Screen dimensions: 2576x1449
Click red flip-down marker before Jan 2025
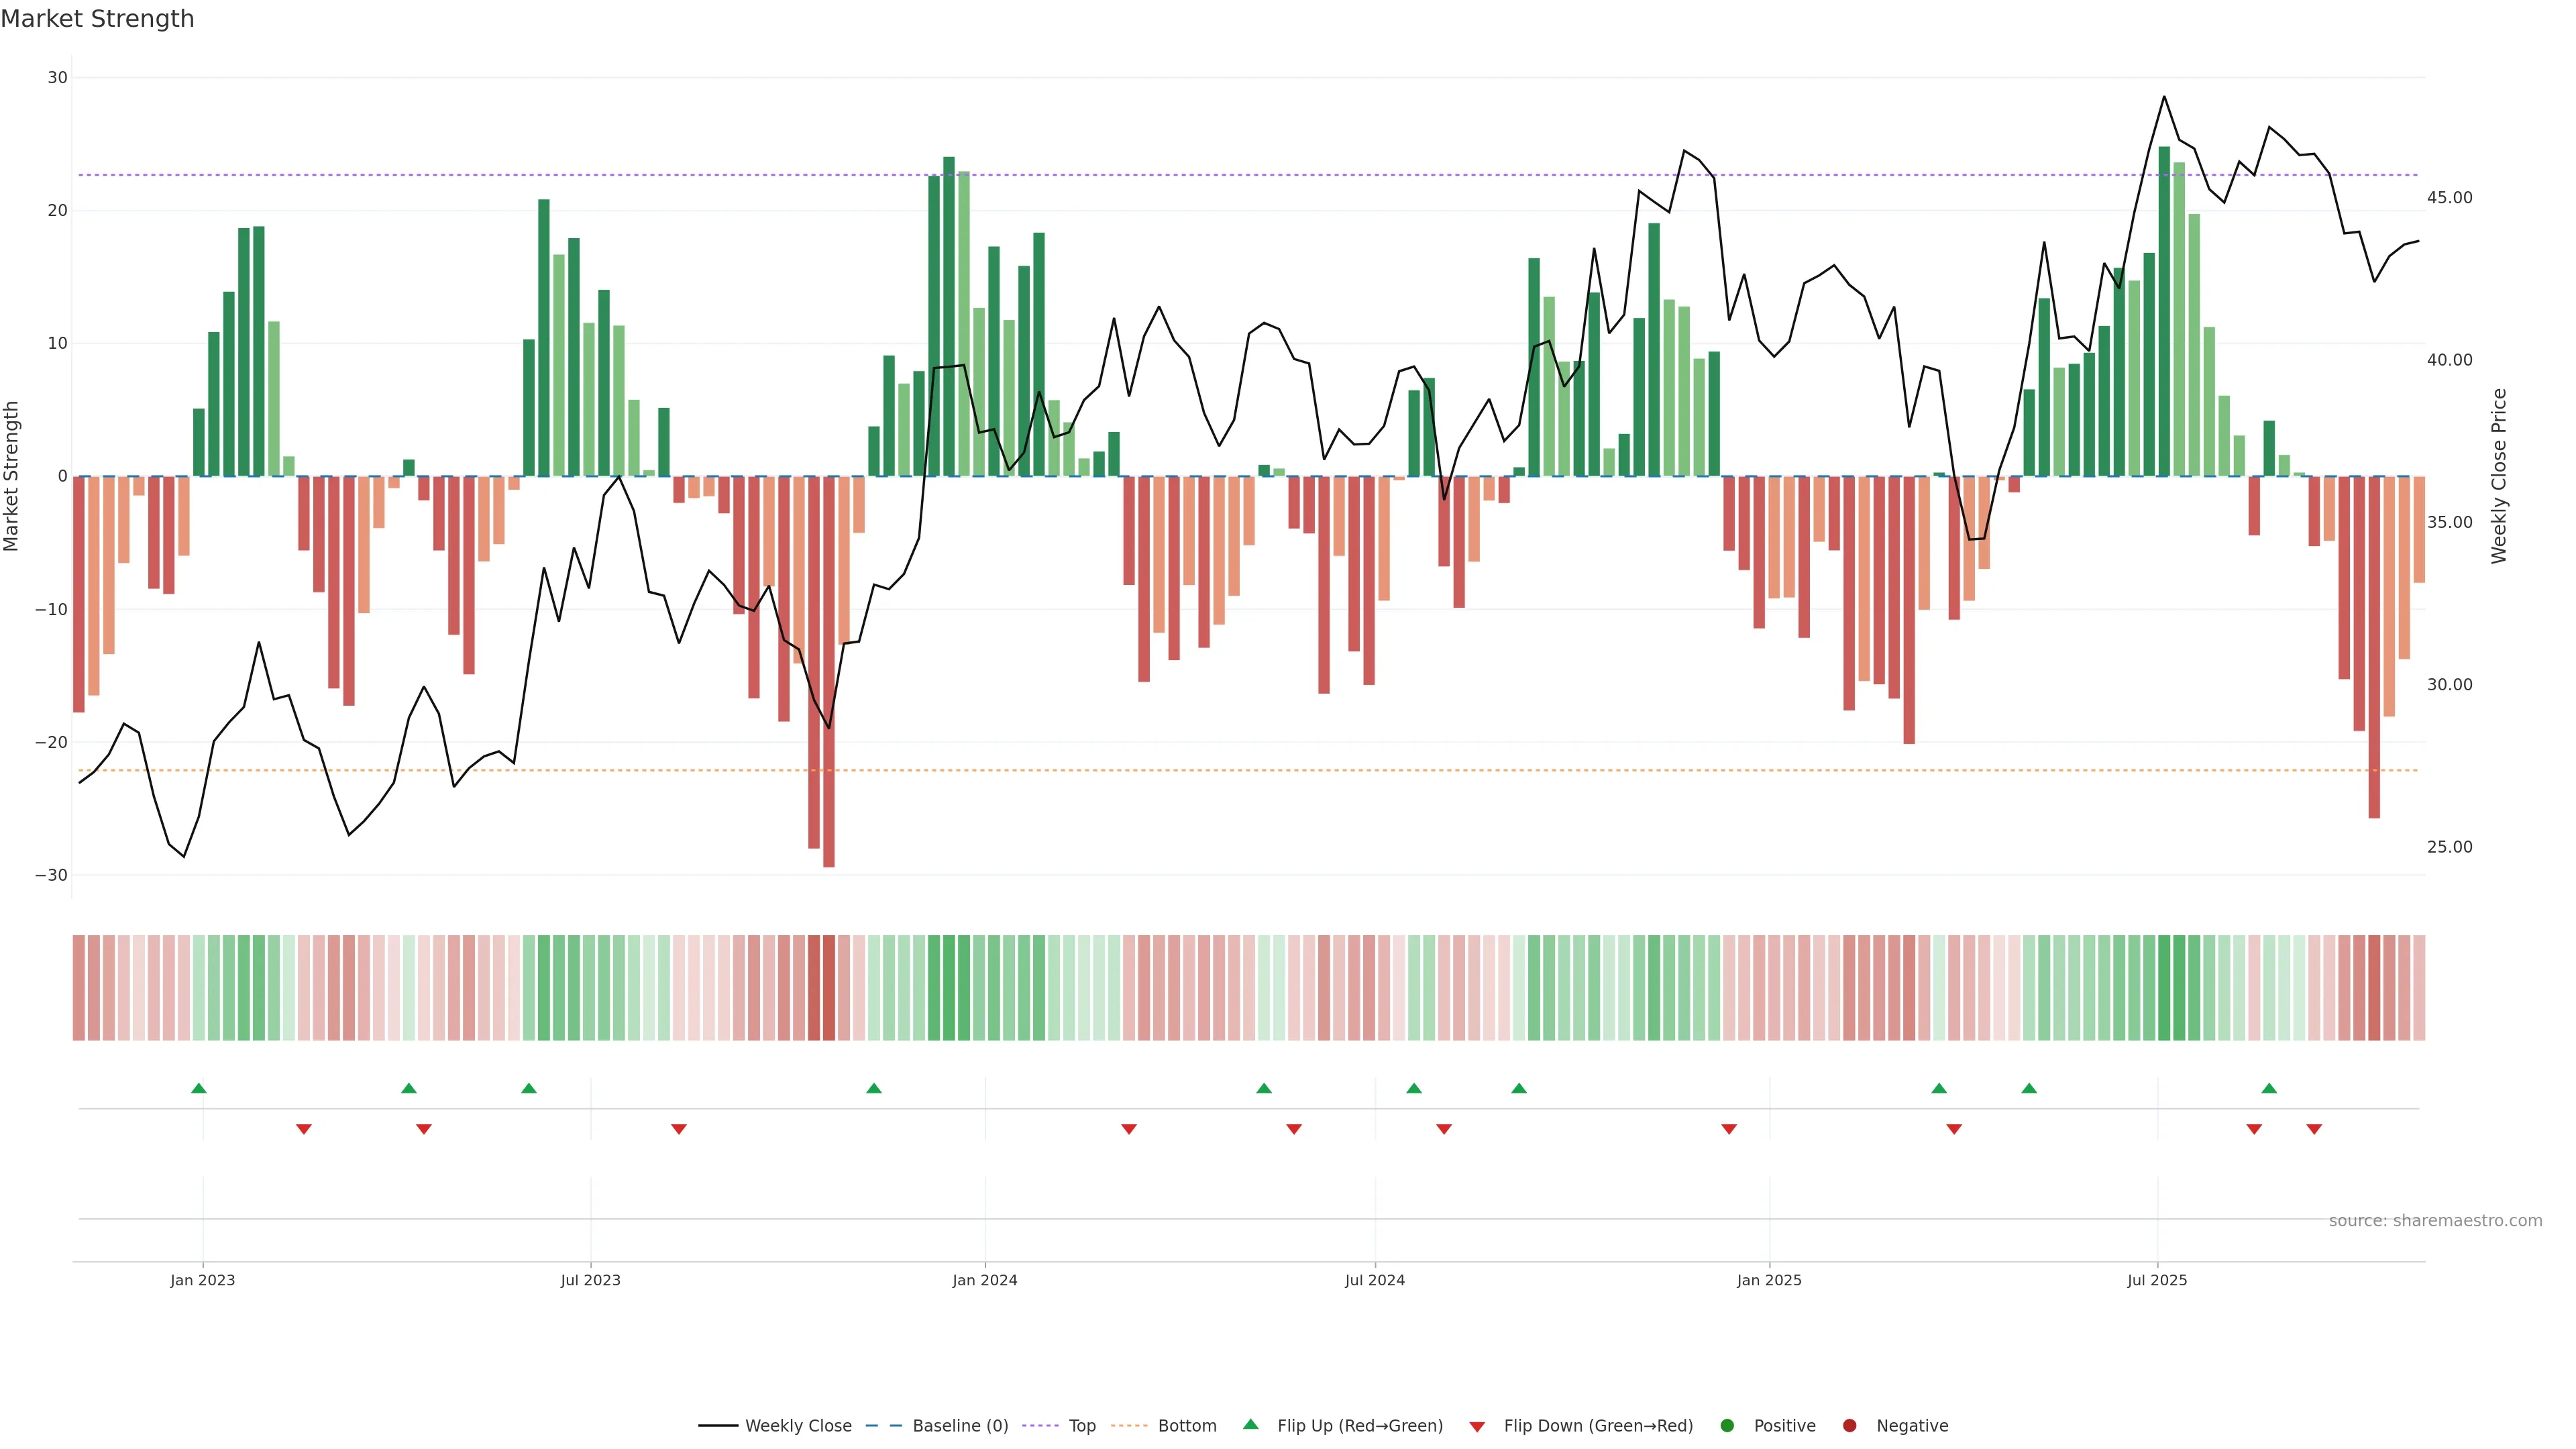pyautogui.click(x=1729, y=1129)
